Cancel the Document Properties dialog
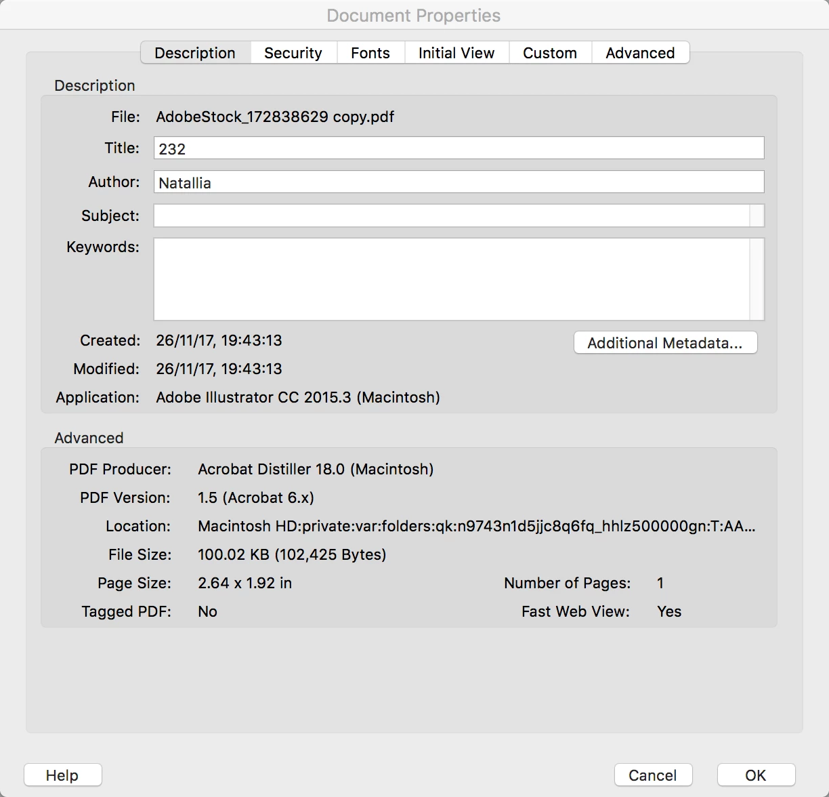 coord(653,775)
